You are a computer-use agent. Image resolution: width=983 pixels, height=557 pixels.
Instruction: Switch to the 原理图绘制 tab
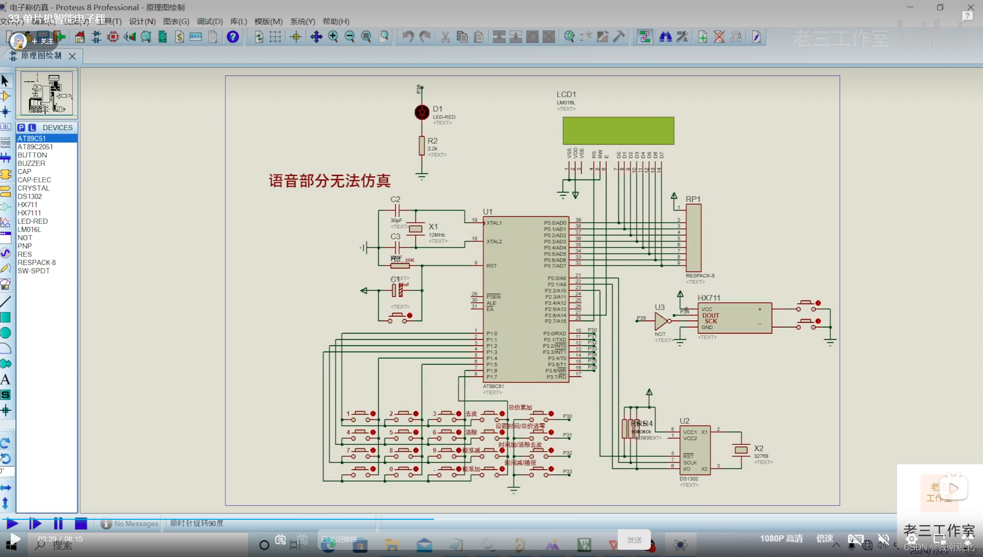[41, 55]
